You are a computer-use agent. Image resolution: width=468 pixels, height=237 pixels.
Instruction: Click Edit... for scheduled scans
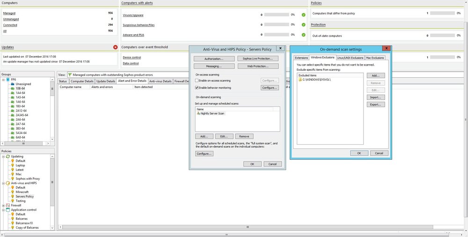[224, 136]
